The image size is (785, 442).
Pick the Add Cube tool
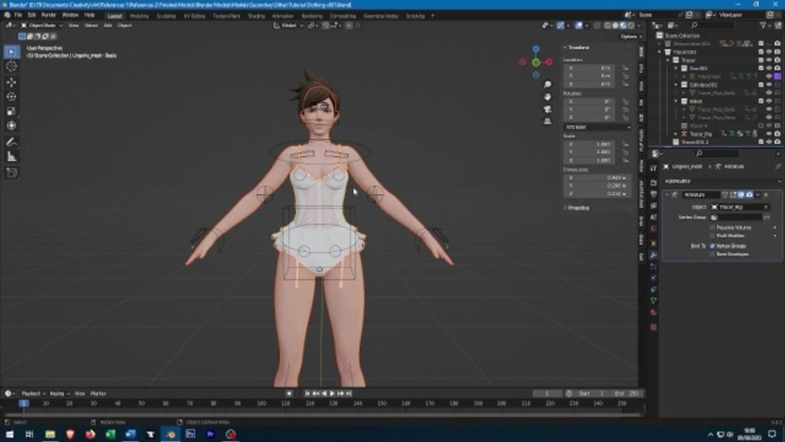point(12,173)
